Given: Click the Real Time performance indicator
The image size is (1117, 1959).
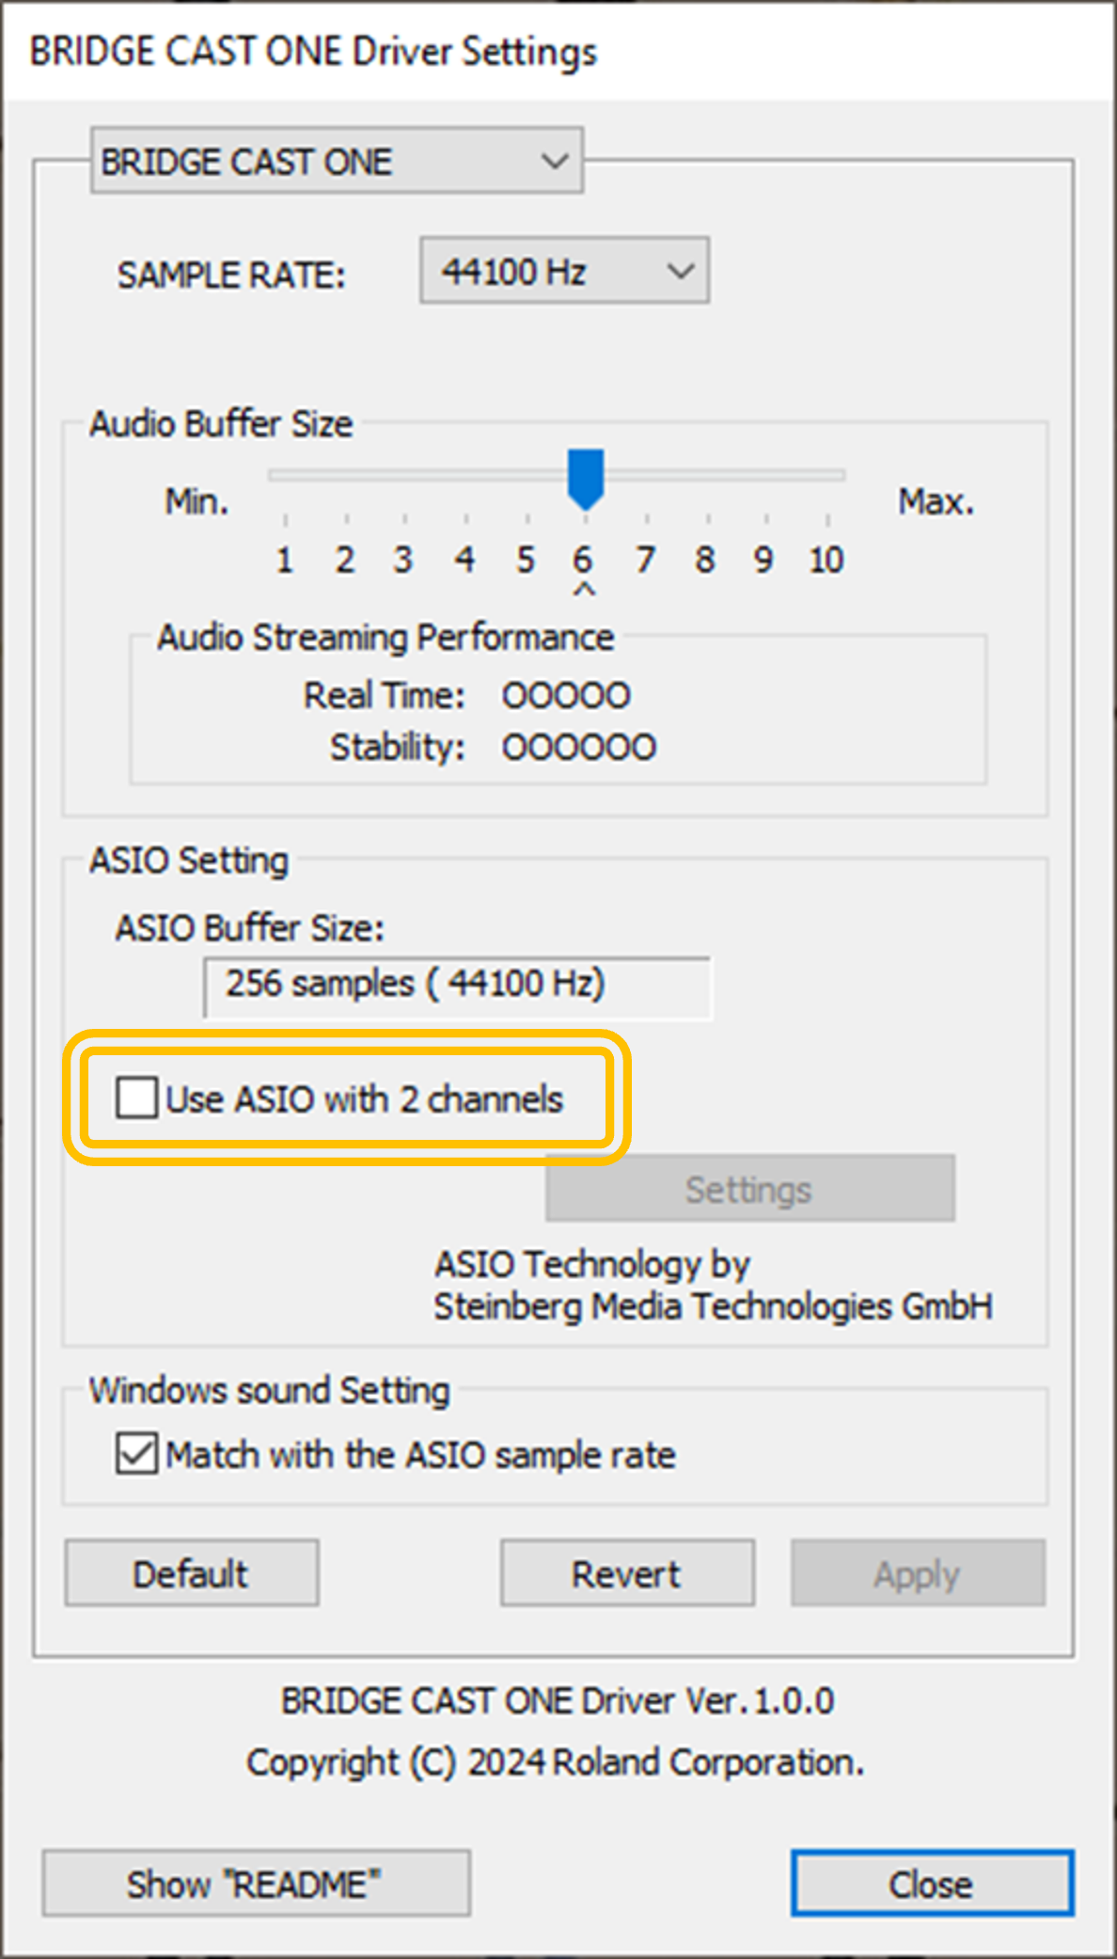Looking at the screenshot, I should tap(565, 695).
